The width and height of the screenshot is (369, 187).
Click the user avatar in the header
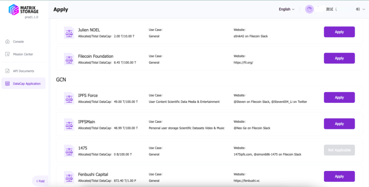pos(309,9)
